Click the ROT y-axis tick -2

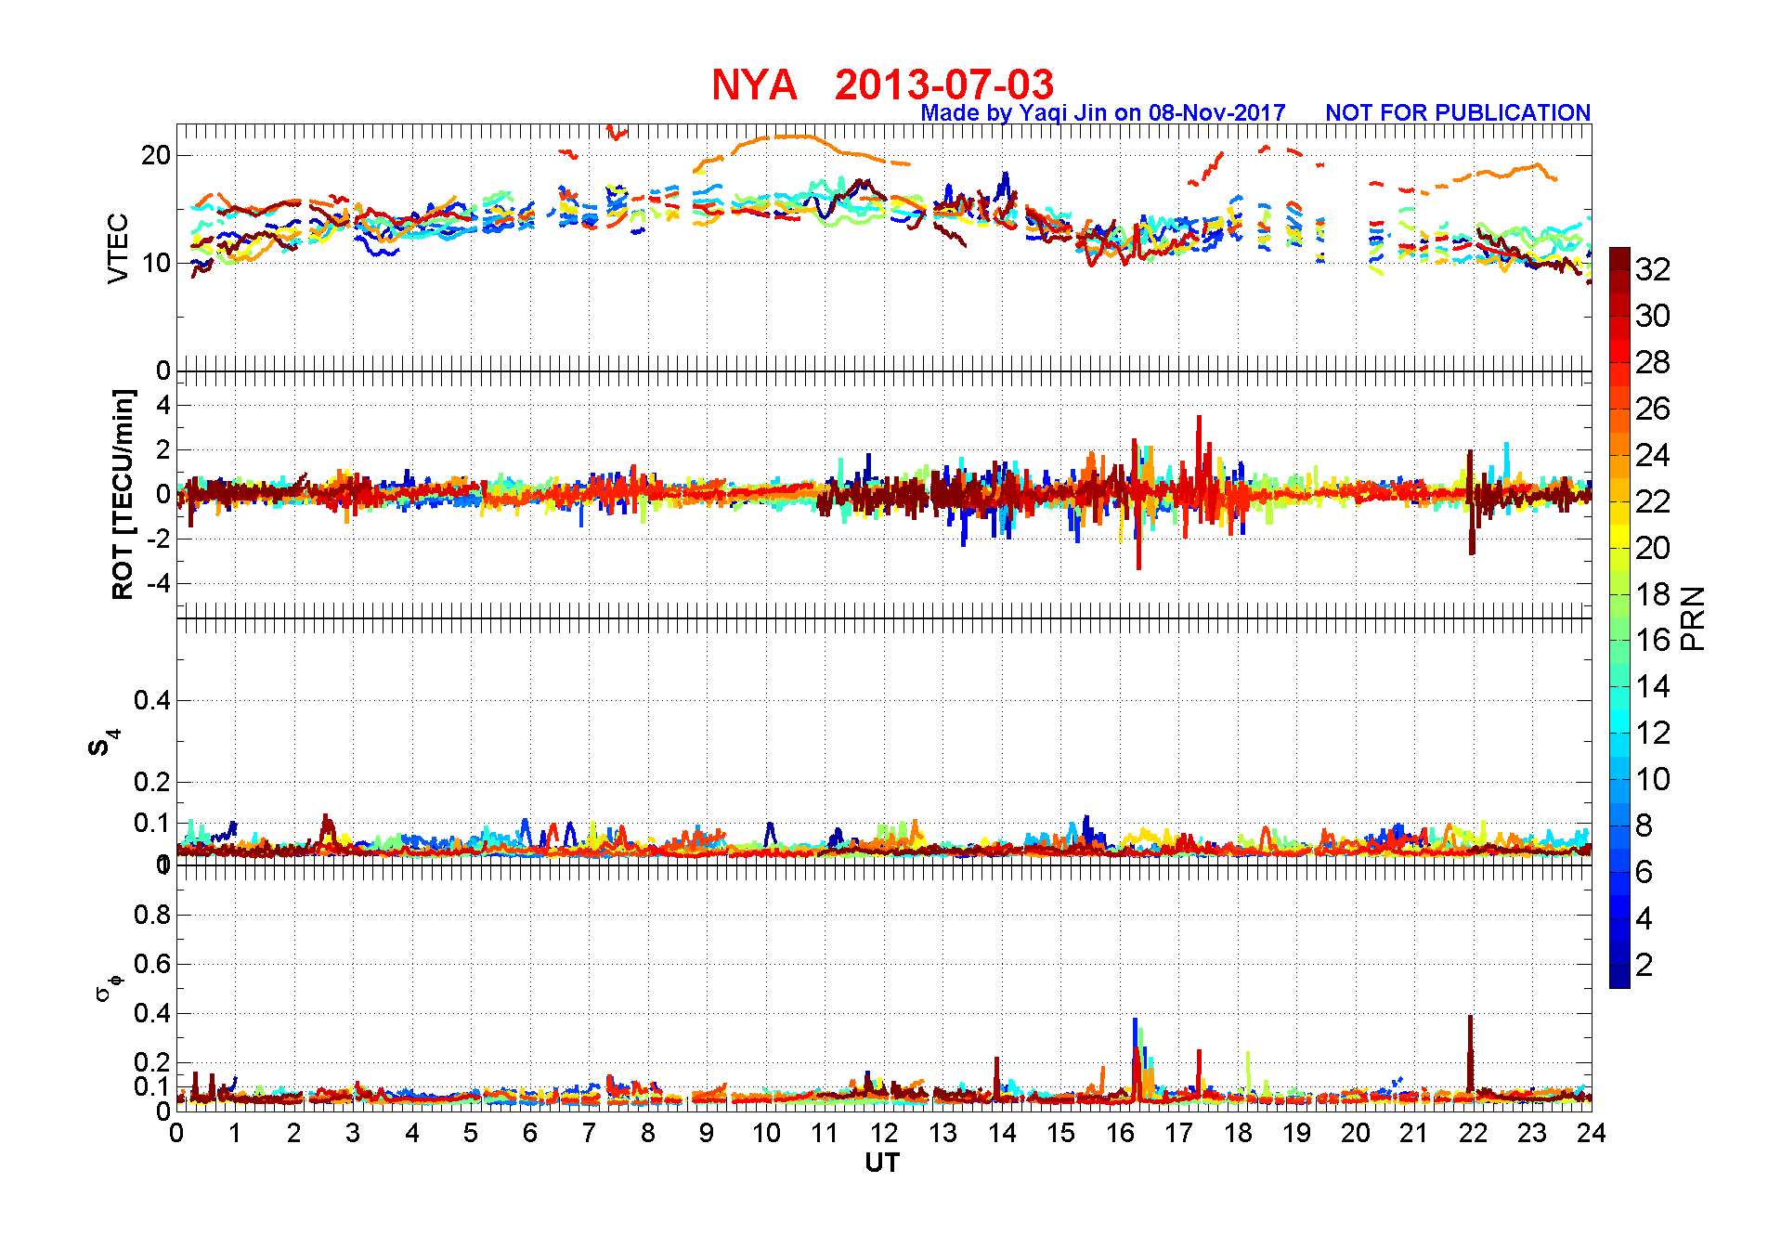click(x=158, y=539)
